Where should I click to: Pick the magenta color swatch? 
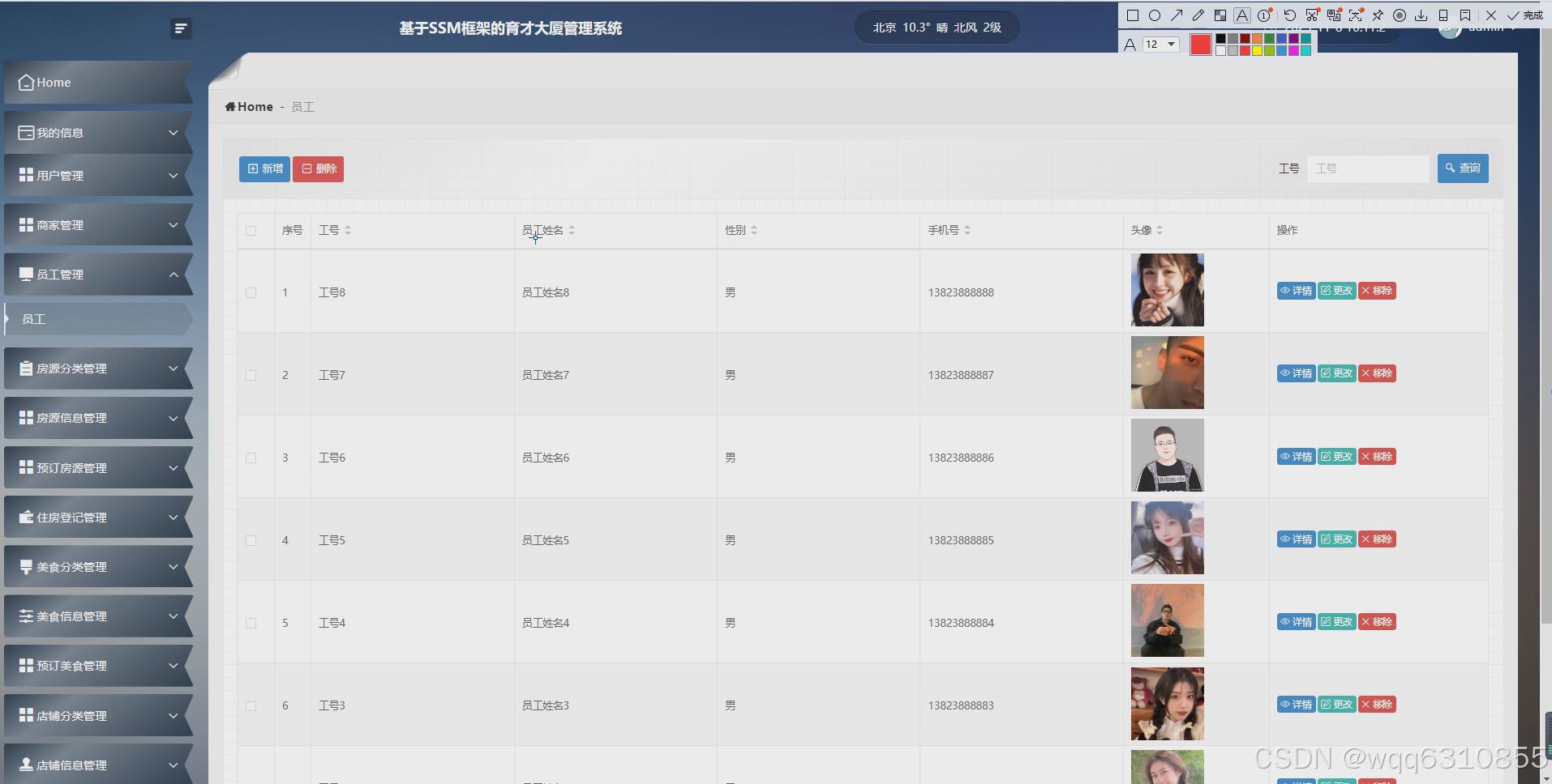click(x=1293, y=50)
